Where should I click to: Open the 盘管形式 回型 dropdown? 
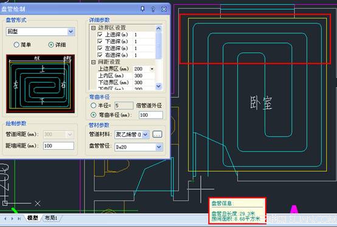pos(71,32)
